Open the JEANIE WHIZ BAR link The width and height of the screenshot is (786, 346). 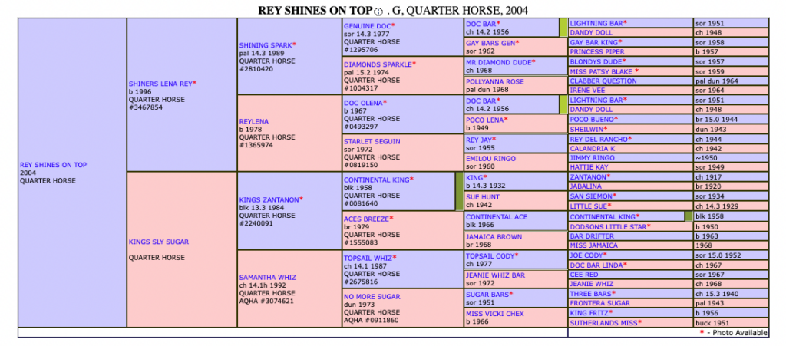click(496, 275)
